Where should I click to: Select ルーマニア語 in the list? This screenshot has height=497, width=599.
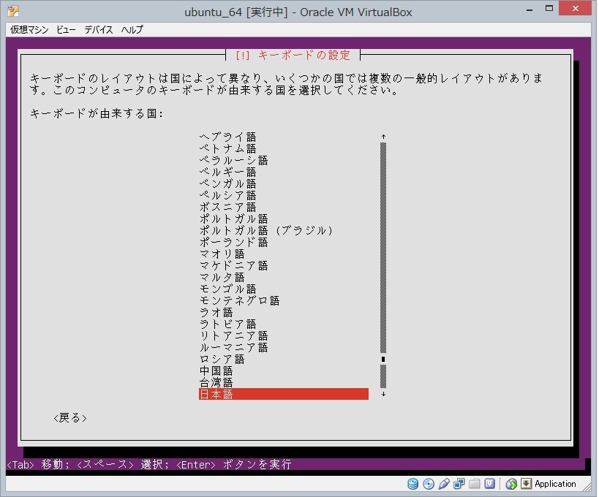234,347
